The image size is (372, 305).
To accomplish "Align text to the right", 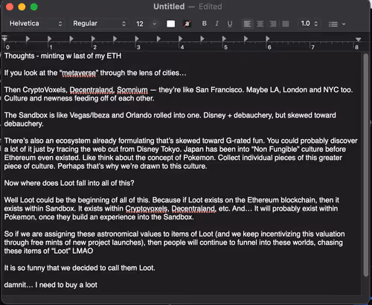I will [273, 24].
